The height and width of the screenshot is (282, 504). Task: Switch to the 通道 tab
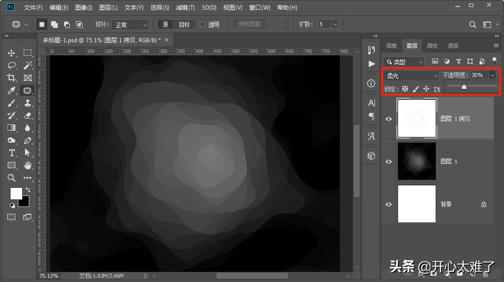[x=452, y=46]
